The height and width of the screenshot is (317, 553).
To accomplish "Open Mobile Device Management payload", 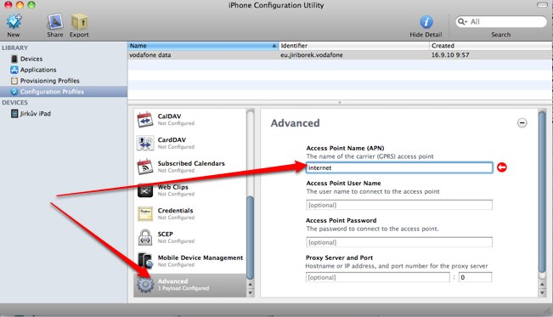I will [190, 261].
